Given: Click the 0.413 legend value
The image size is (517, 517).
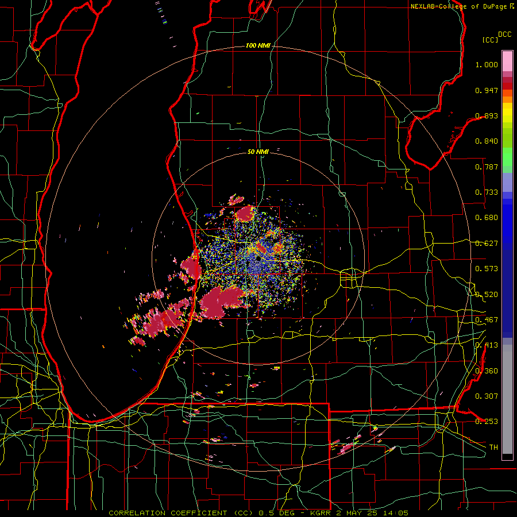Looking at the screenshot, I should click(487, 345).
